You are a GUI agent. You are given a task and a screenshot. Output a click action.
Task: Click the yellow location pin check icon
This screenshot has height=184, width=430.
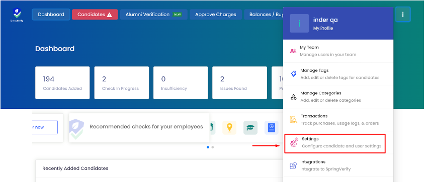229,128
